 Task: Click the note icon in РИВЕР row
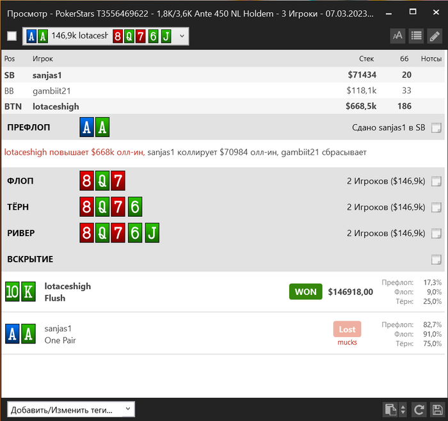coord(436,234)
